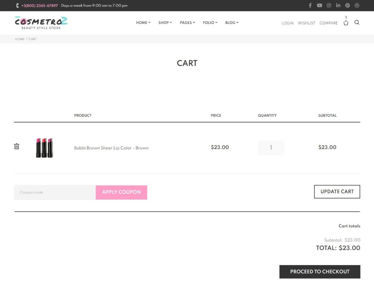The height and width of the screenshot is (287, 374).
Task: Go to HOME in the breadcrumb
Action: click(20, 39)
